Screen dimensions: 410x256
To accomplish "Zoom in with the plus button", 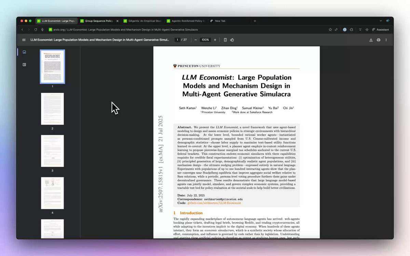I will point(215,40).
